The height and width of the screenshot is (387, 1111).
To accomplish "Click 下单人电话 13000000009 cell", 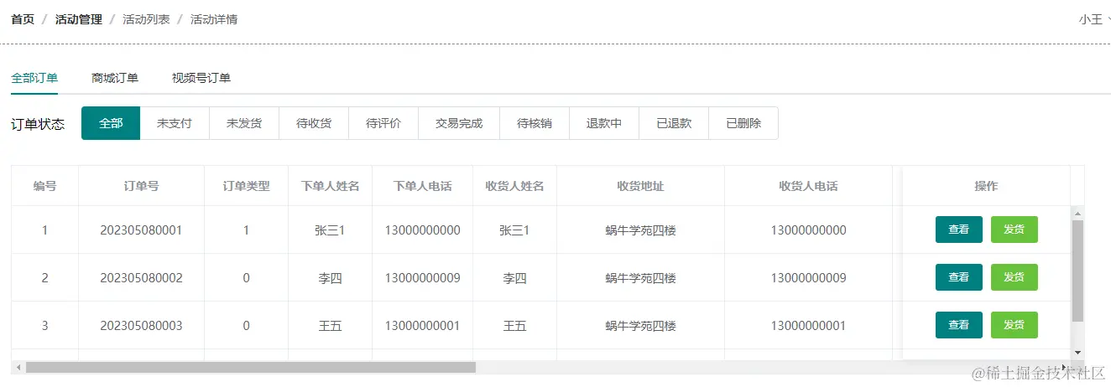I will [423, 277].
